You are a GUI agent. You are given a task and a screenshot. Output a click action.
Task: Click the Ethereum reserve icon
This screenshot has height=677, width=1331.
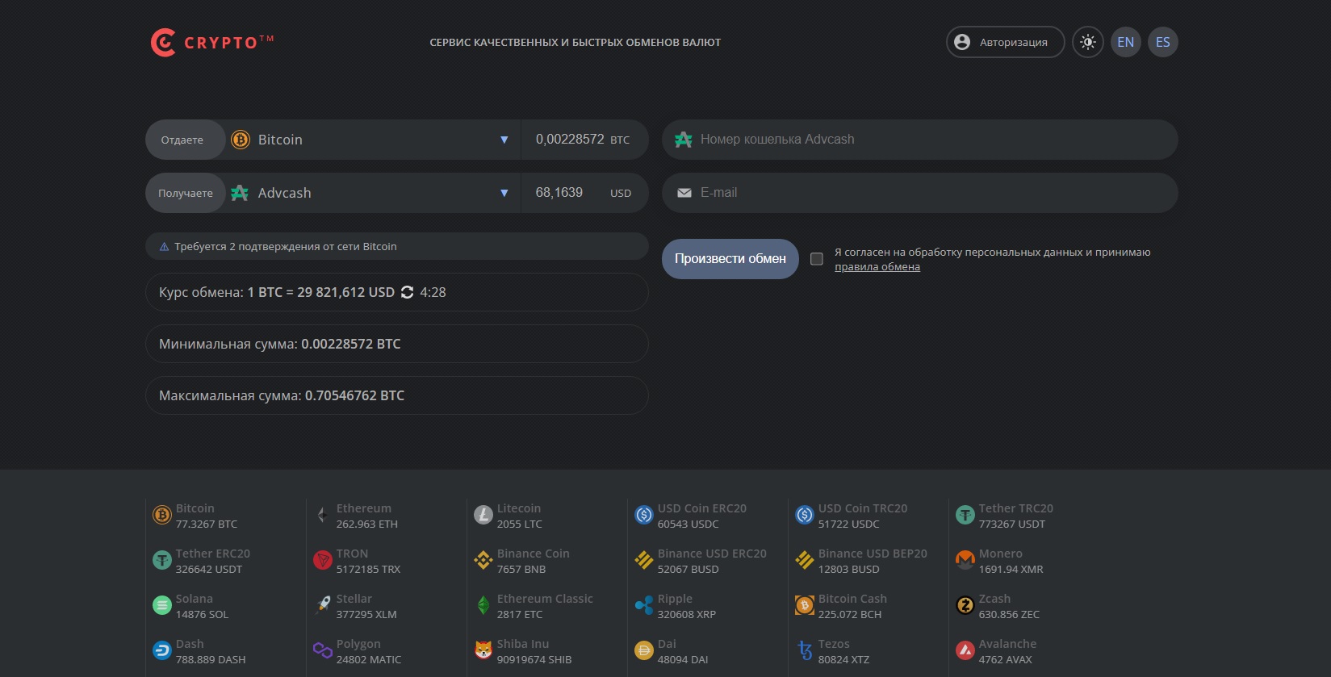[x=323, y=515]
